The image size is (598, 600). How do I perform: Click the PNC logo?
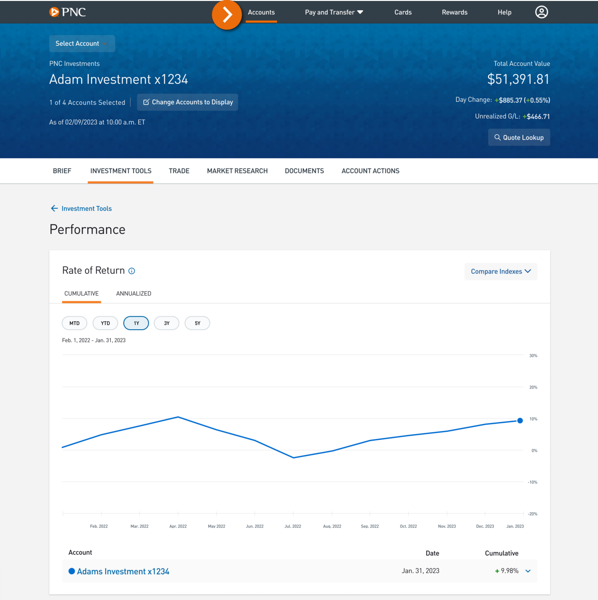click(67, 12)
